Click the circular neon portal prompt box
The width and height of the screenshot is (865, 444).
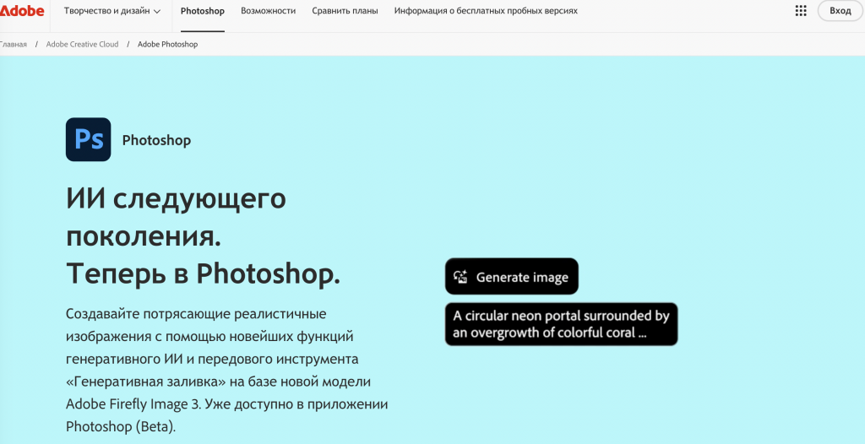pos(561,324)
